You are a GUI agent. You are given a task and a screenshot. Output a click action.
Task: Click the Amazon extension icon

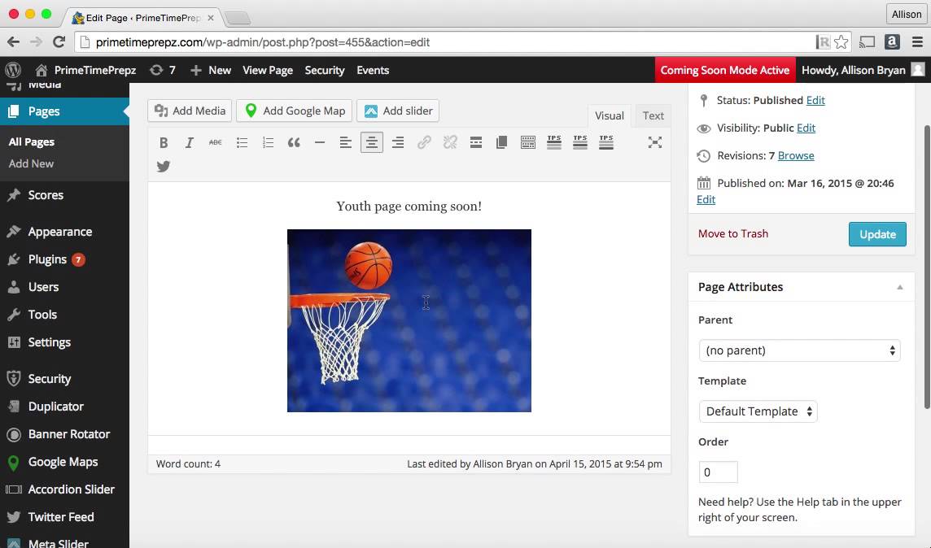click(892, 42)
